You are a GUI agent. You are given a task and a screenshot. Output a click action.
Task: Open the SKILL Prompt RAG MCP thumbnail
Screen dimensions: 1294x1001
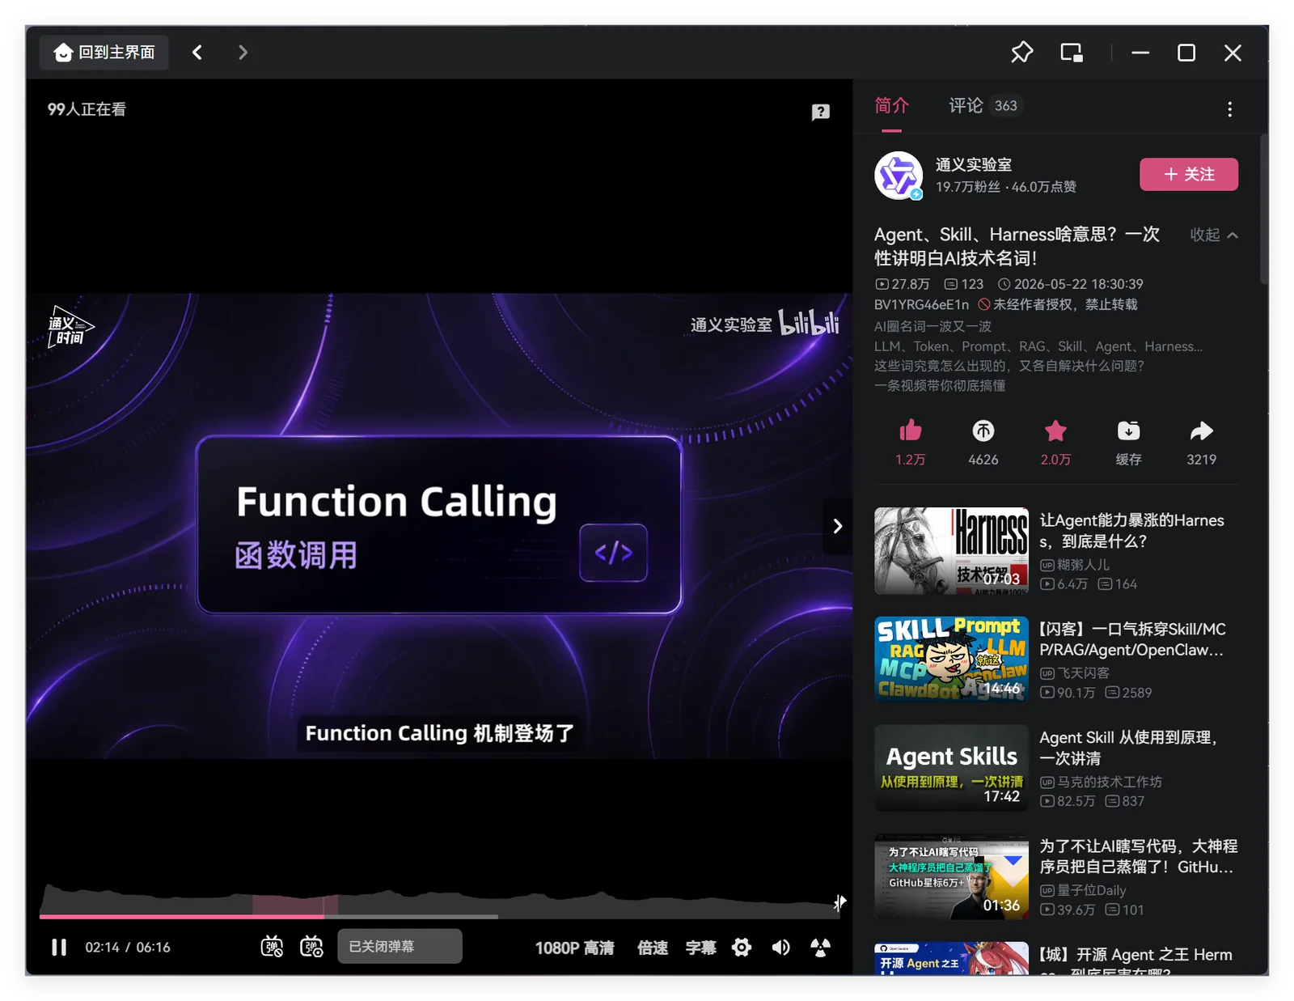pos(951,659)
